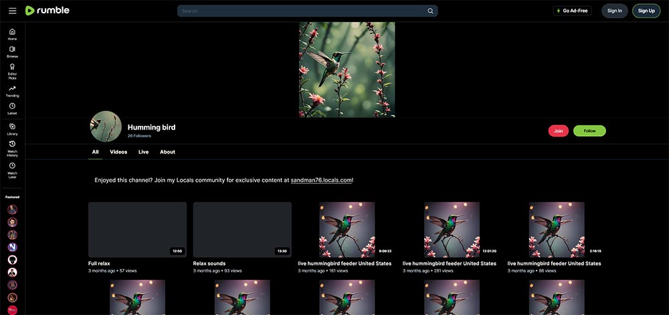The width and height of the screenshot is (669, 315).
Task: Switch to the Videos tab
Action: [118, 152]
